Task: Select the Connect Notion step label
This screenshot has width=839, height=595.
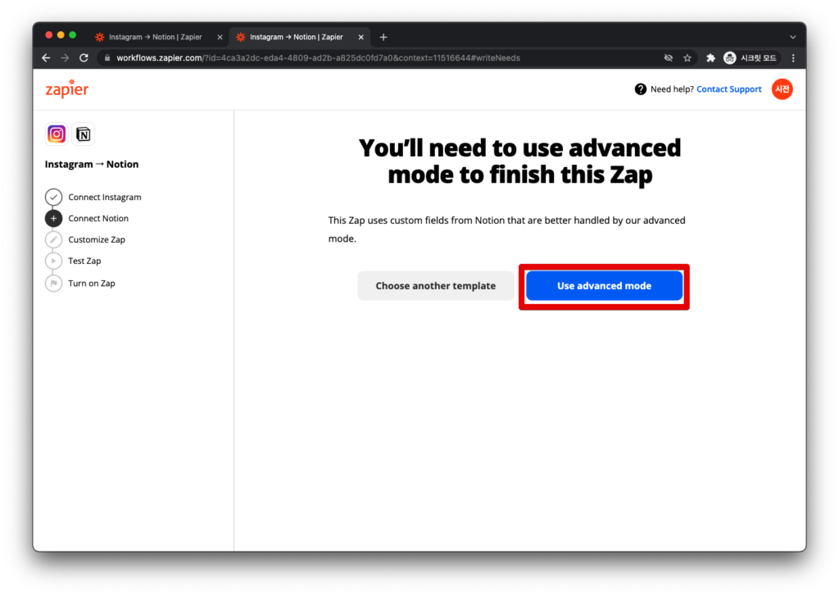Action: [x=98, y=218]
